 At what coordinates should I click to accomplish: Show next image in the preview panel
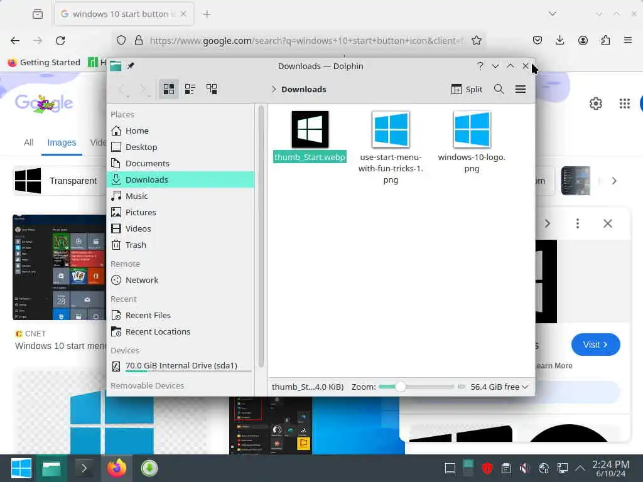[547, 223]
